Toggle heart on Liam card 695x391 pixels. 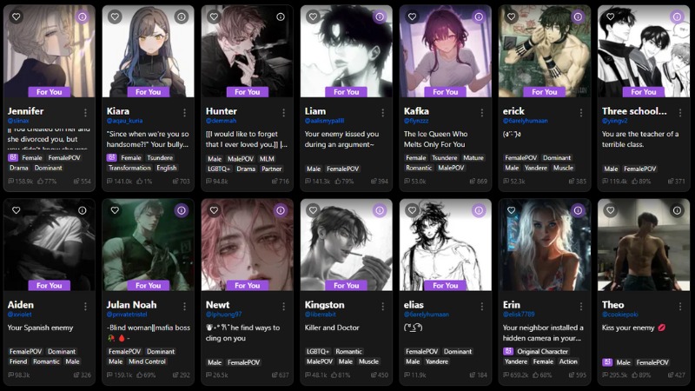pyautogui.click(x=314, y=17)
